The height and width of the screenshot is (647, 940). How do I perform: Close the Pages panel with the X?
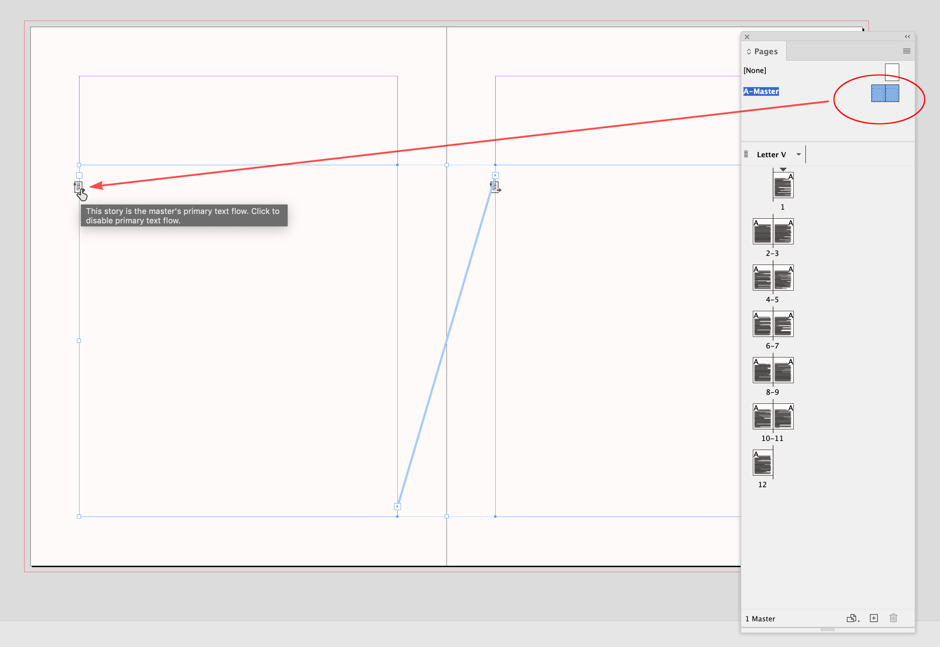point(747,37)
